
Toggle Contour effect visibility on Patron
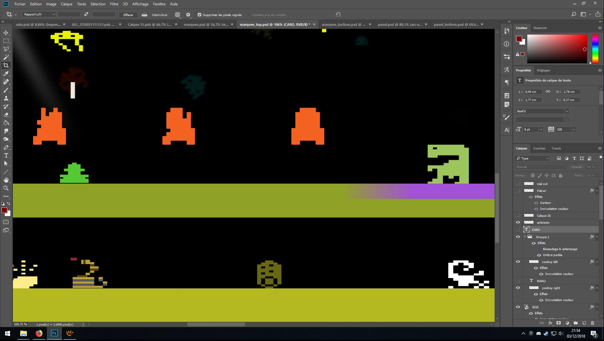point(536,203)
